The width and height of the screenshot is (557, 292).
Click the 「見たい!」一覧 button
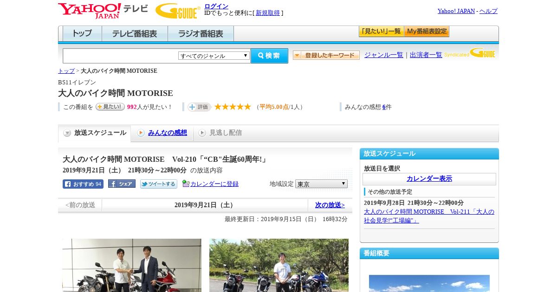click(x=381, y=32)
